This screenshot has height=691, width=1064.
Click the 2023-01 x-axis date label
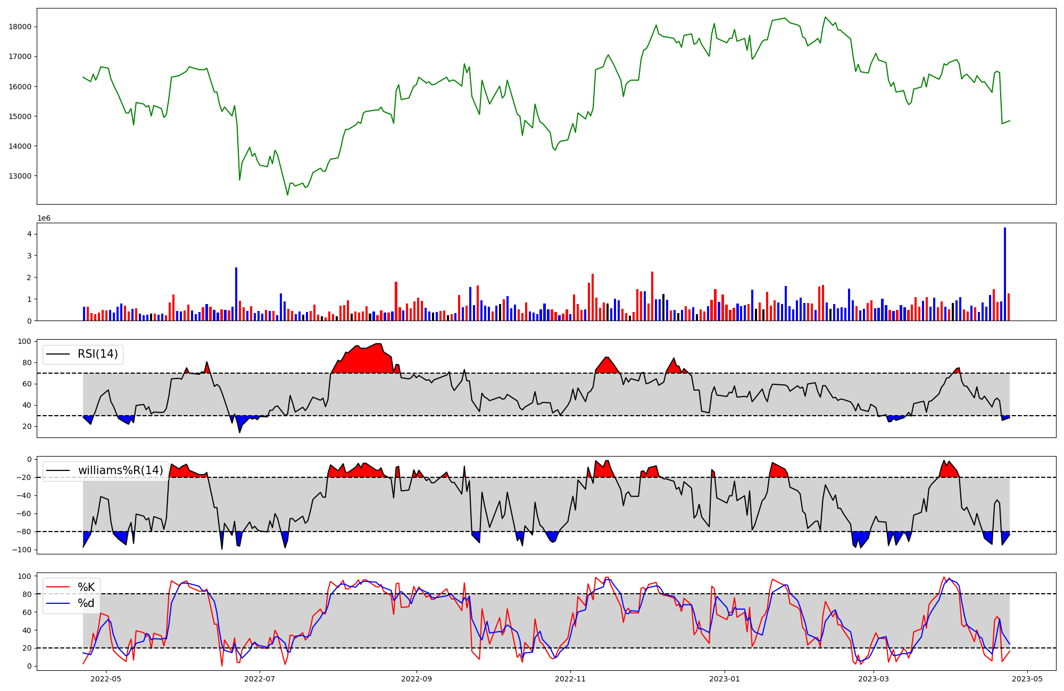click(724, 679)
